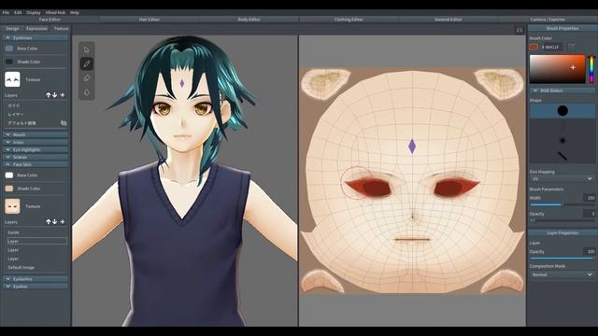This screenshot has height=336, width=598.
Task: Expand the Irises section
Action: (36, 142)
